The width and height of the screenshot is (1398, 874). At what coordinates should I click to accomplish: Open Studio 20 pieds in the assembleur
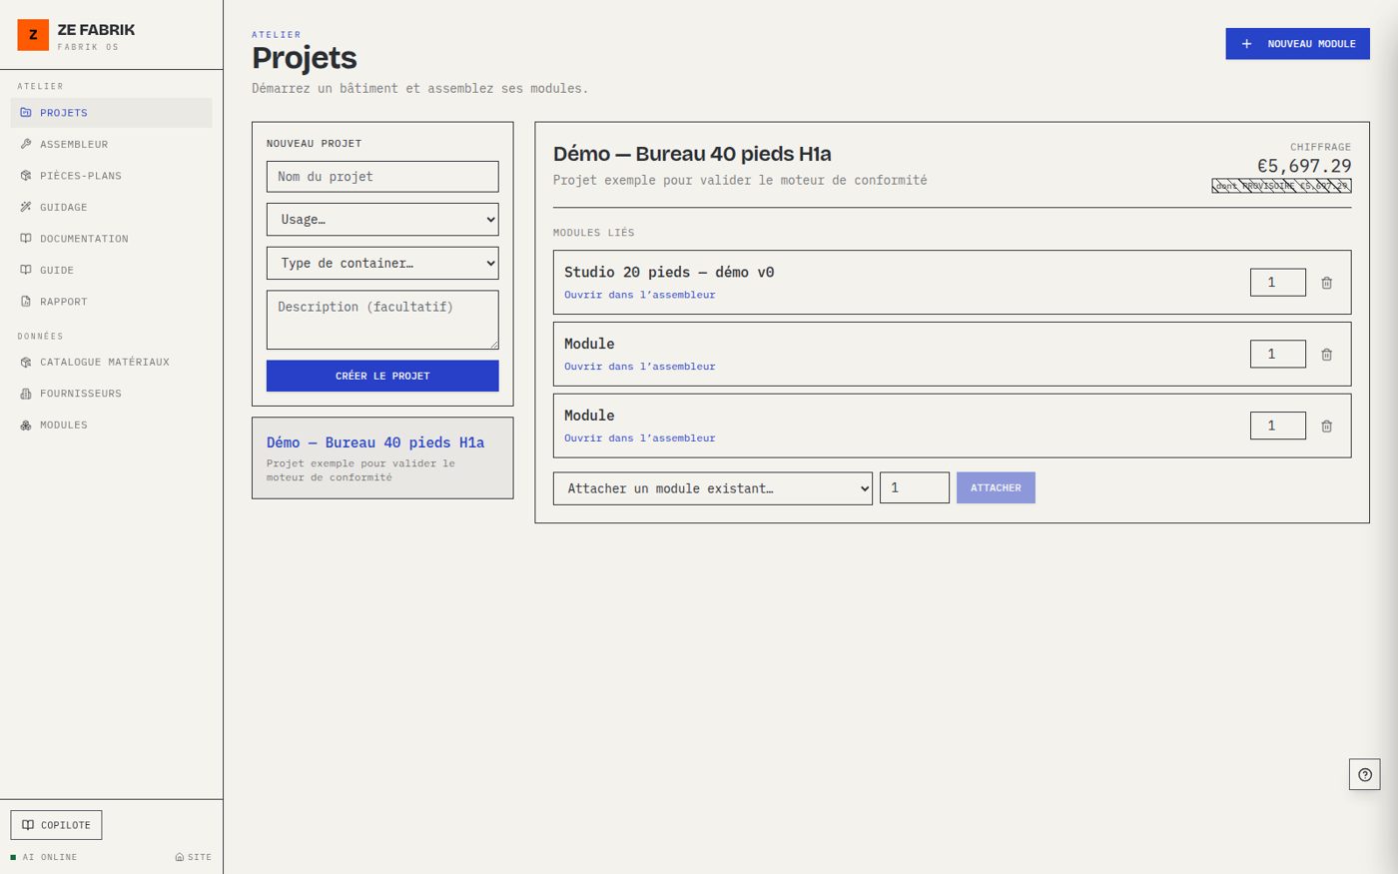tap(640, 295)
